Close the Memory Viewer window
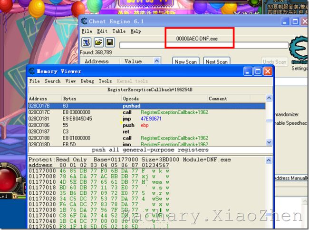The width and height of the screenshot is (309, 230). [x=268, y=71]
